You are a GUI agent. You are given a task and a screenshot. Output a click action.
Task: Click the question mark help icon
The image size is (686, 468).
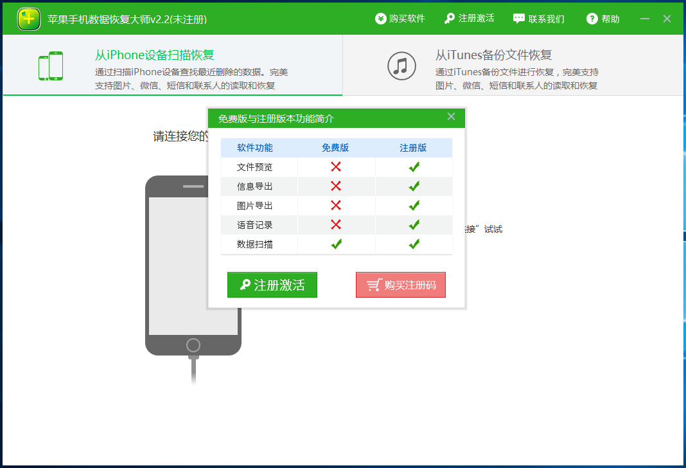[592, 19]
